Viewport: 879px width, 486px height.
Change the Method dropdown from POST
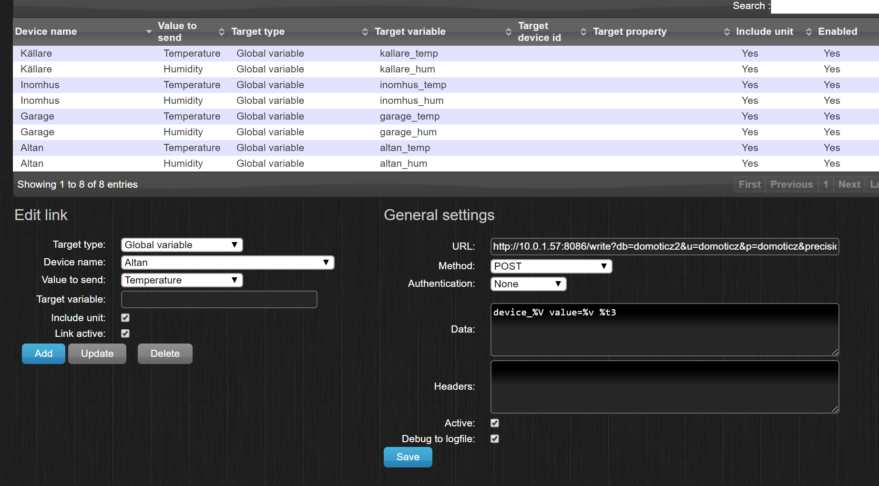[551, 266]
